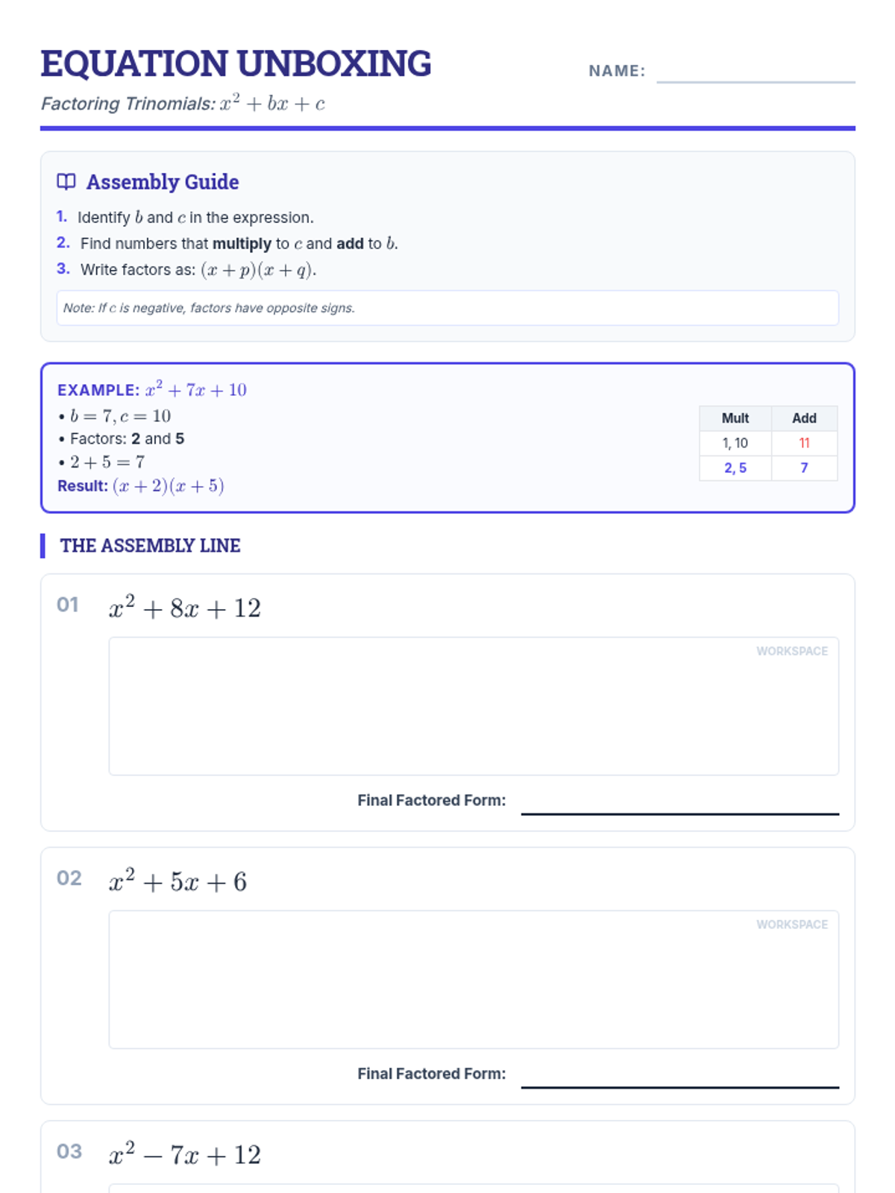This screenshot has width=895, height=1193.
Task: Click the Equation Unboxing title
Action: pos(236,64)
